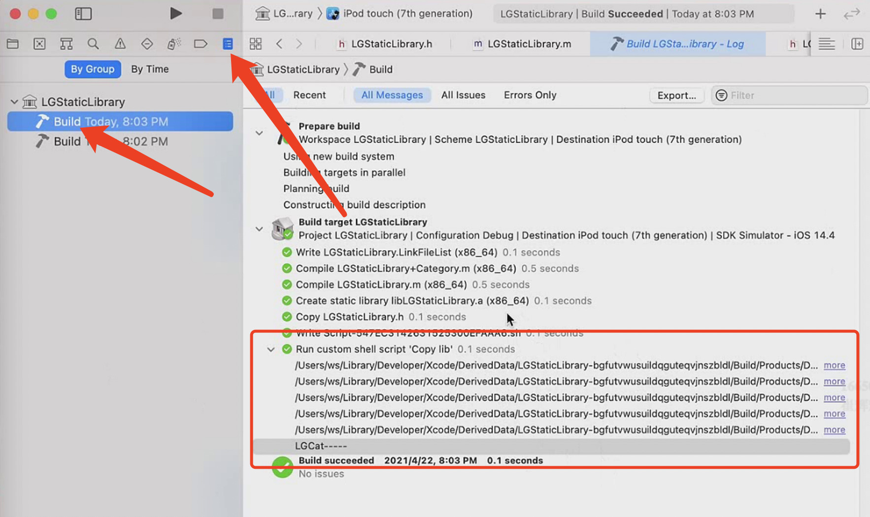Filter to All Issues
Viewport: 870px width, 517px height.
click(x=463, y=95)
